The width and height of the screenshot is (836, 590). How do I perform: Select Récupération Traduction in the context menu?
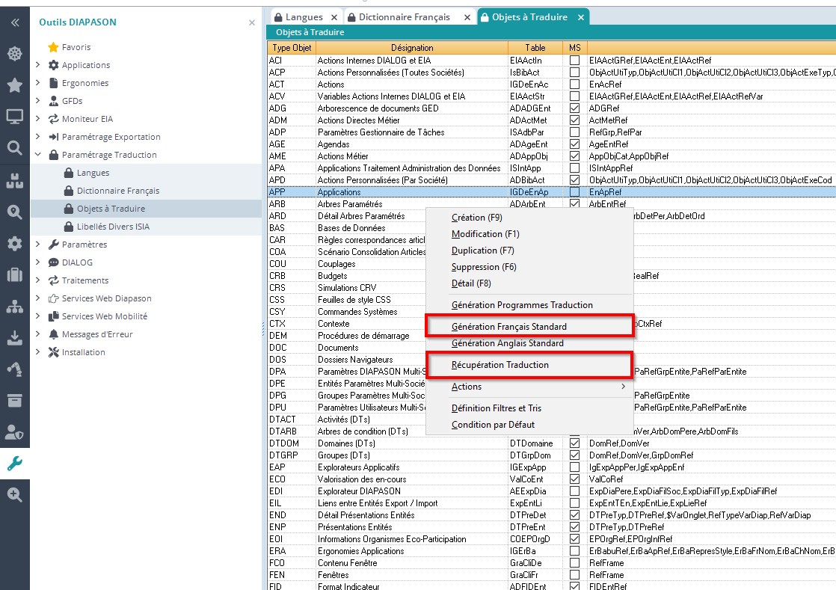coord(500,365)
